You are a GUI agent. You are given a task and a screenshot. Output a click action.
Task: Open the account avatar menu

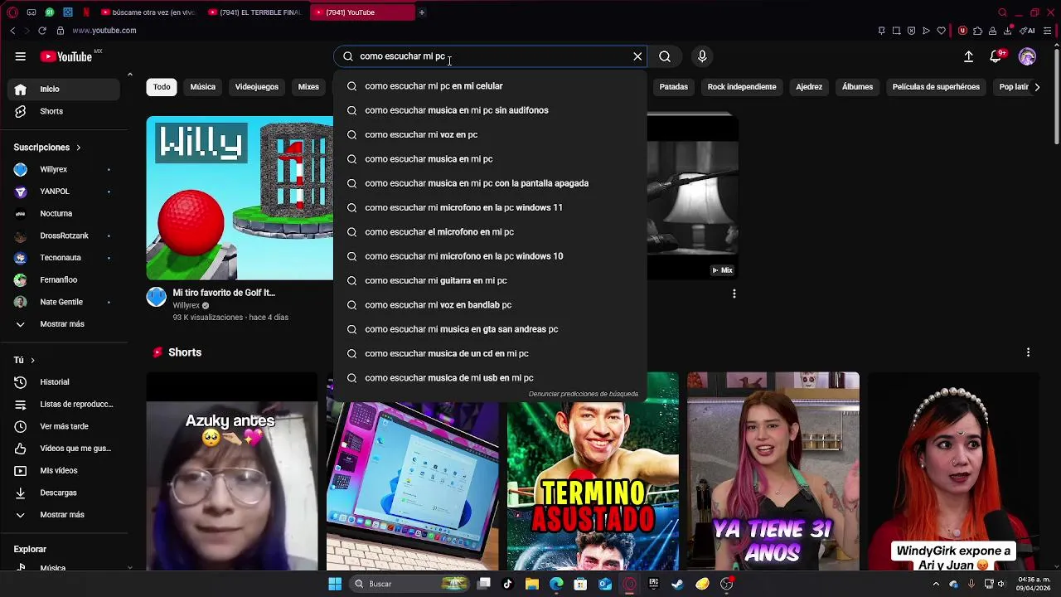(1027, 56)
